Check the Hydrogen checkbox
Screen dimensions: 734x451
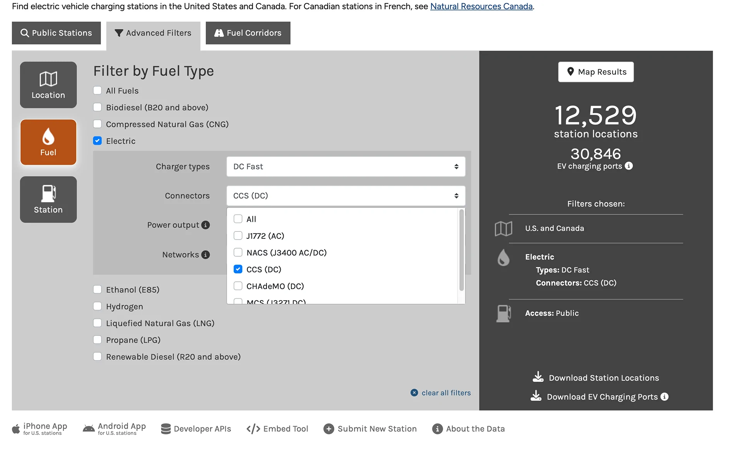tap(97, 306)
